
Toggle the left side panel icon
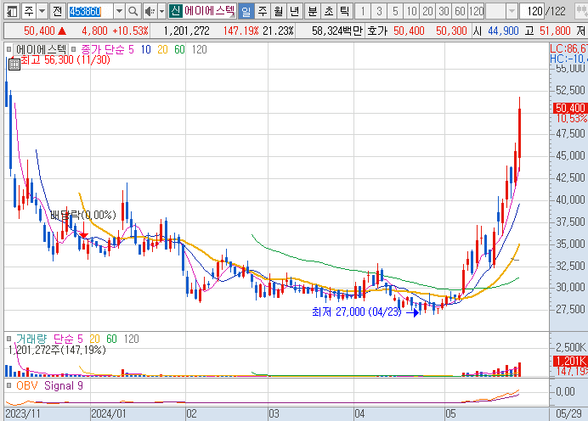12,11
